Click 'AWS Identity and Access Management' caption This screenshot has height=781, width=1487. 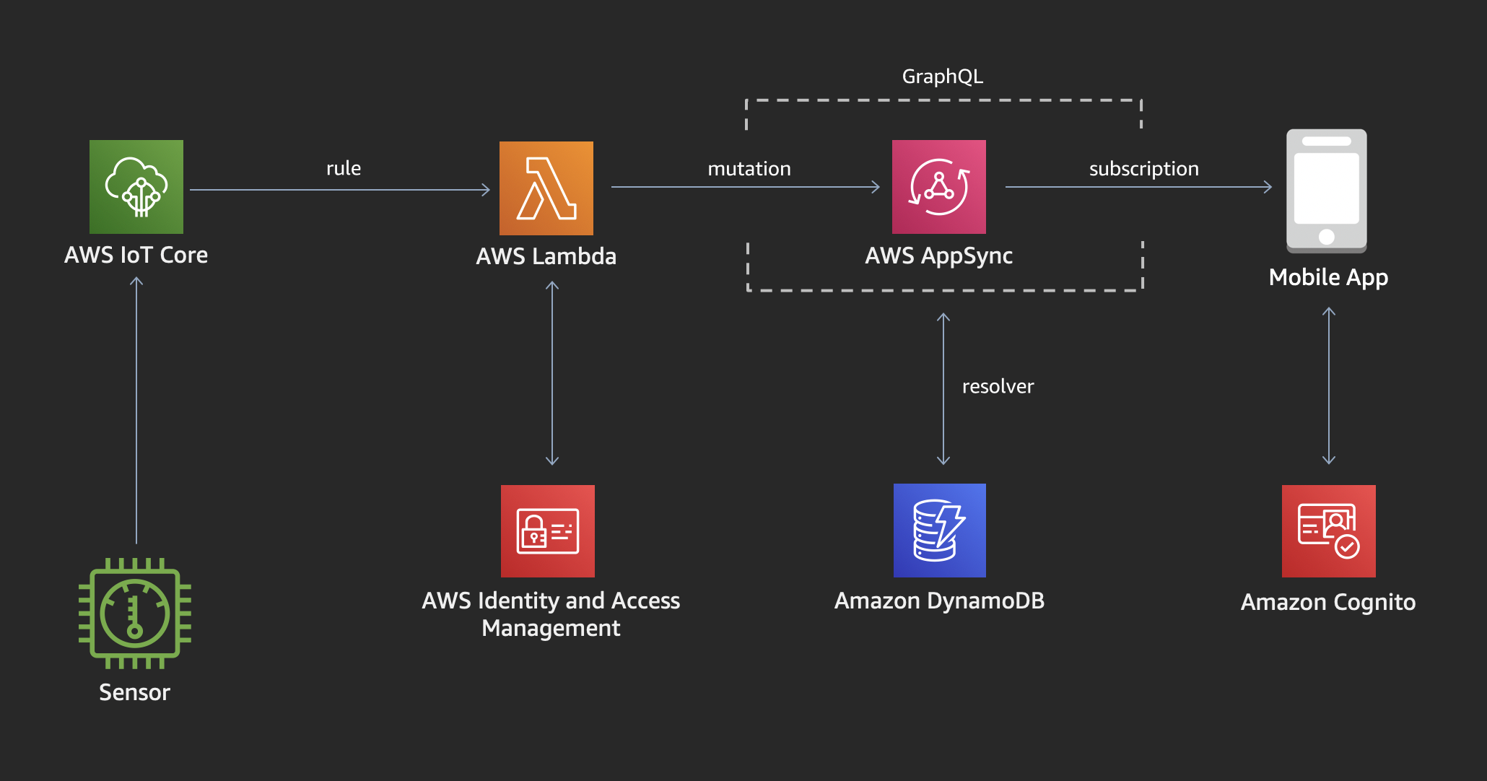(x=551, y=614)
